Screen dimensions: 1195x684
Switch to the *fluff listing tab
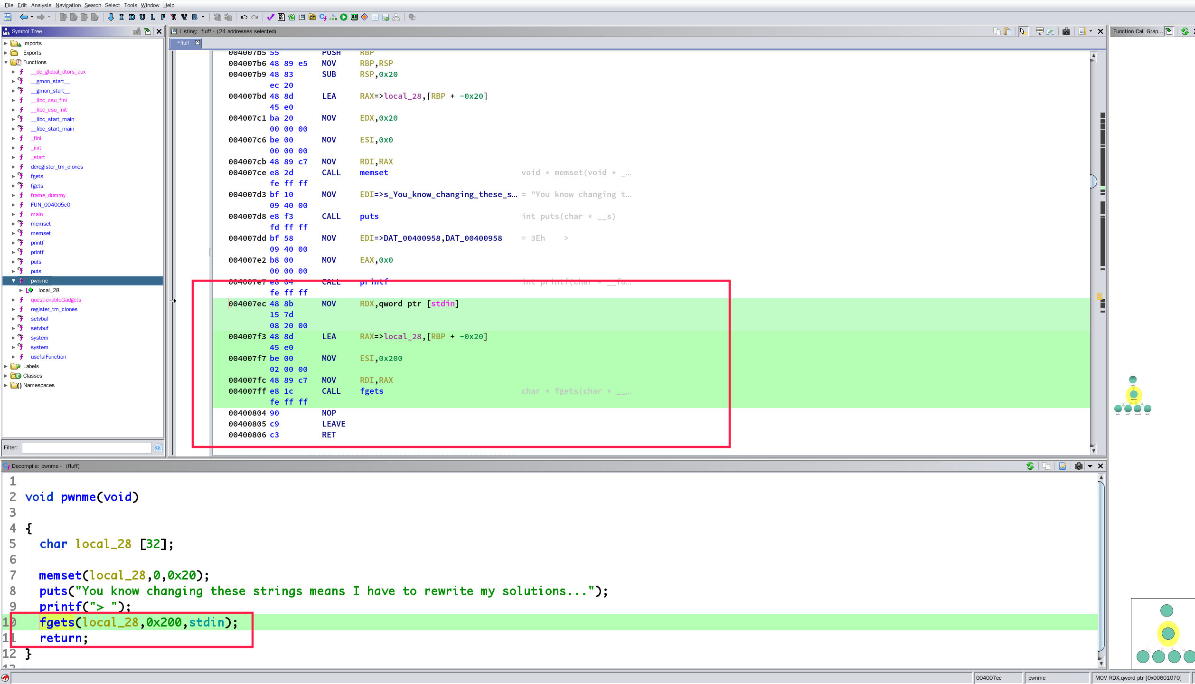(183, 43)
